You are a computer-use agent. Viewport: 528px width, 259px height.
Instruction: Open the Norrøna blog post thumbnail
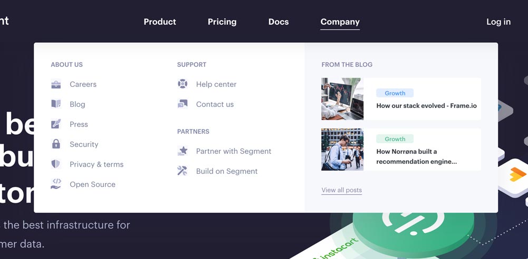342,150
